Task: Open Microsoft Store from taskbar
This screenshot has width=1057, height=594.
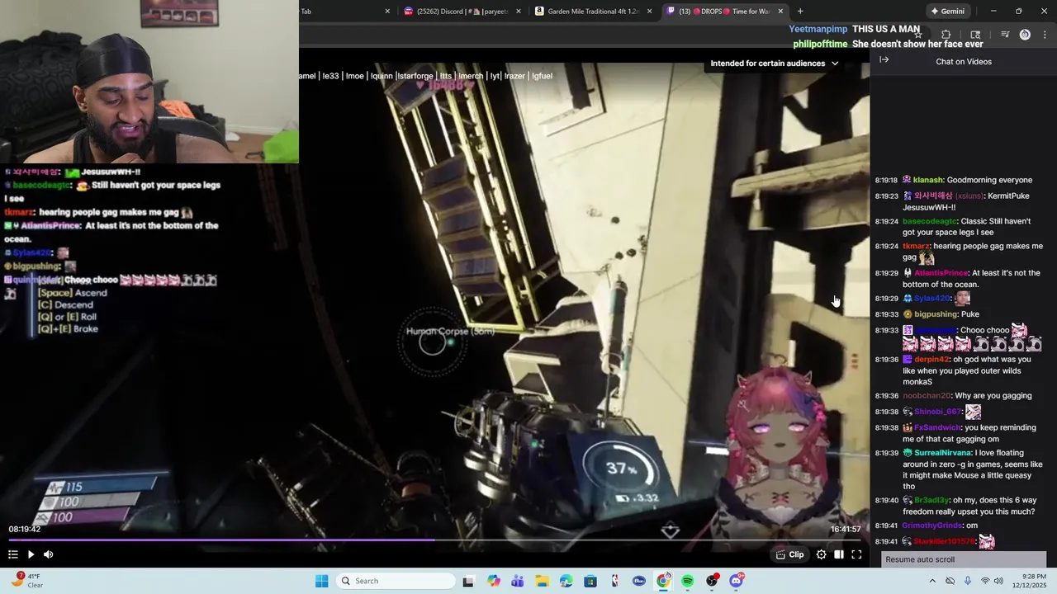Action: click(x=590, y=581)
